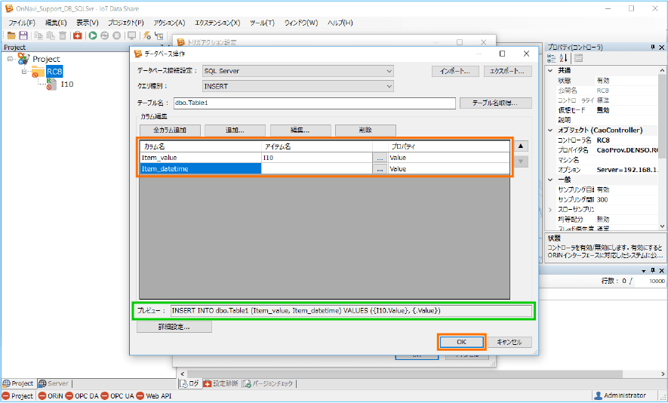Move column up with the arrow button
The image size is (668, 403).
coord(522,146)
